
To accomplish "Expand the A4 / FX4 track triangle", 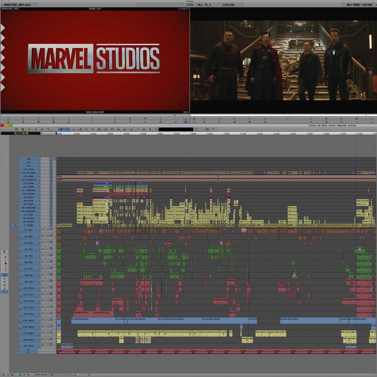I will click(x=20, y=251).
